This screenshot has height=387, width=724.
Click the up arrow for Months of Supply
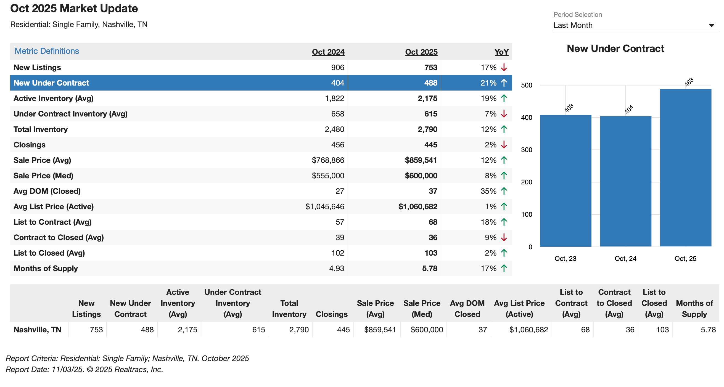click(x=504, y=268)
